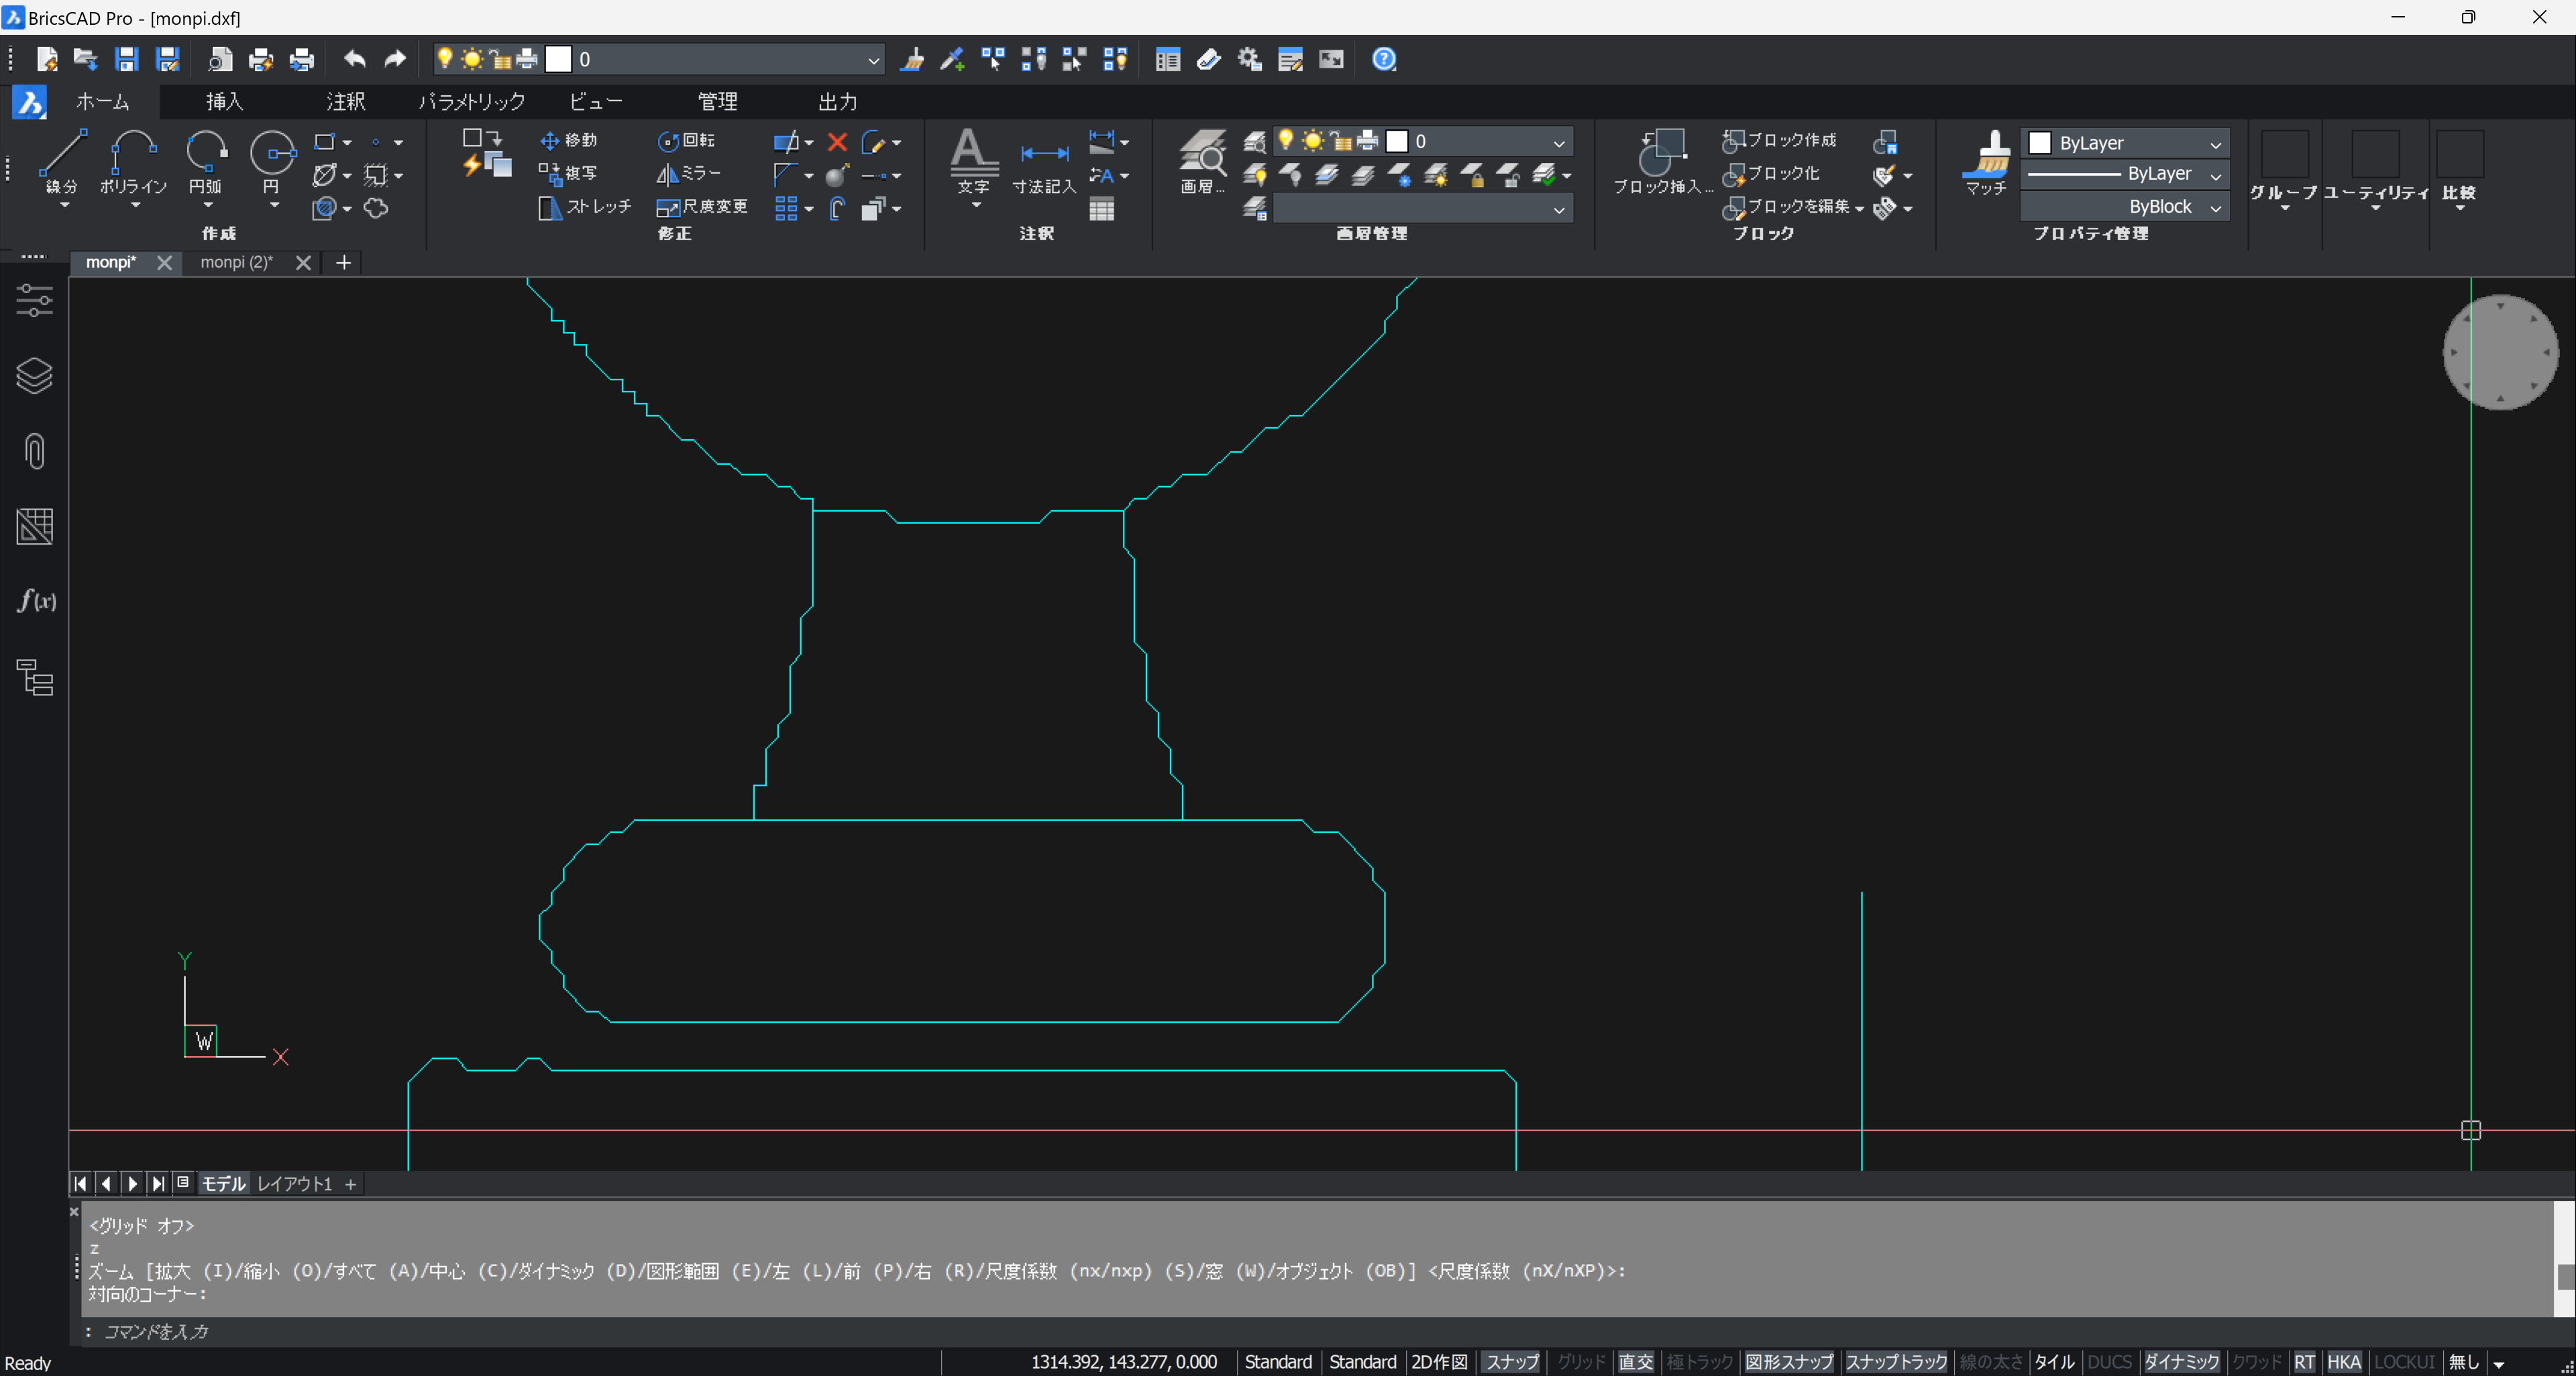Click the 回転 (Rotate) tool
The height and width of the screenshot is (1376, 2576).
pyautogui.click(x=686, y=141)
